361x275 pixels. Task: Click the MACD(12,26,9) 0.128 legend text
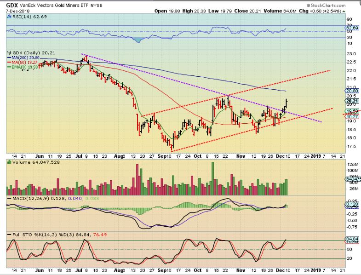coord(39,198)
